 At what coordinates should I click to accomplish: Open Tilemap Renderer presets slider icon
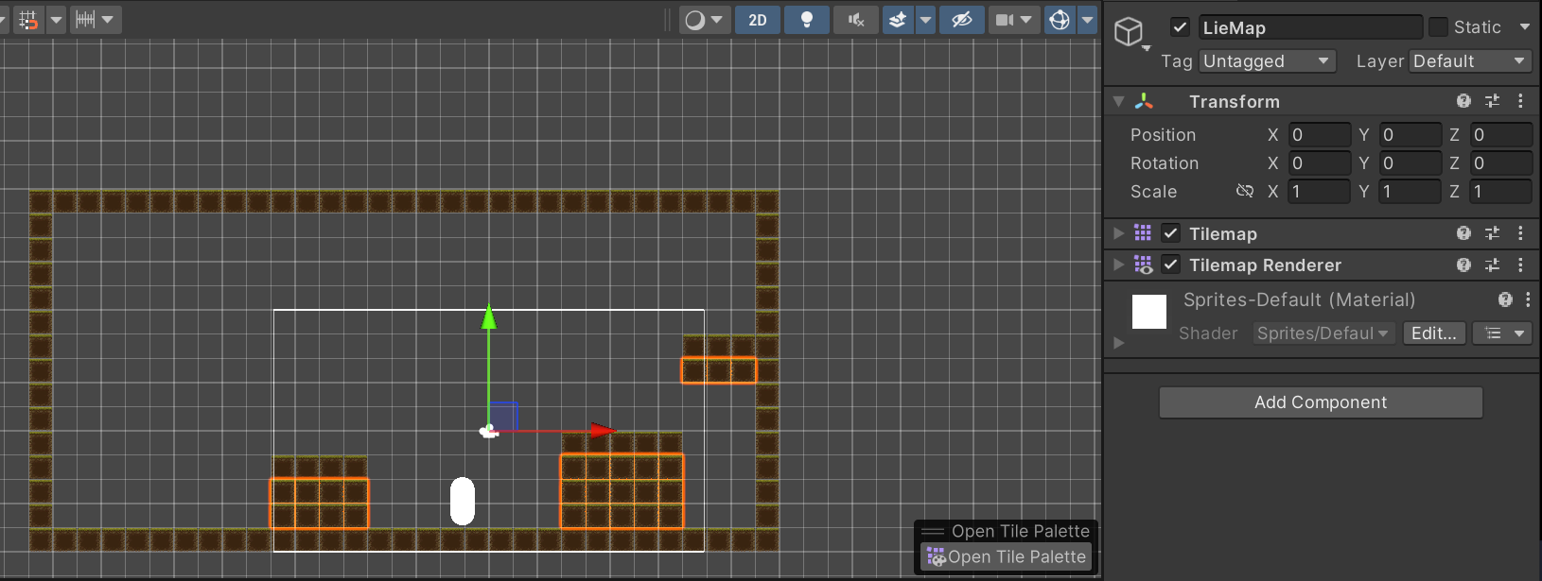coord(1492,265)
